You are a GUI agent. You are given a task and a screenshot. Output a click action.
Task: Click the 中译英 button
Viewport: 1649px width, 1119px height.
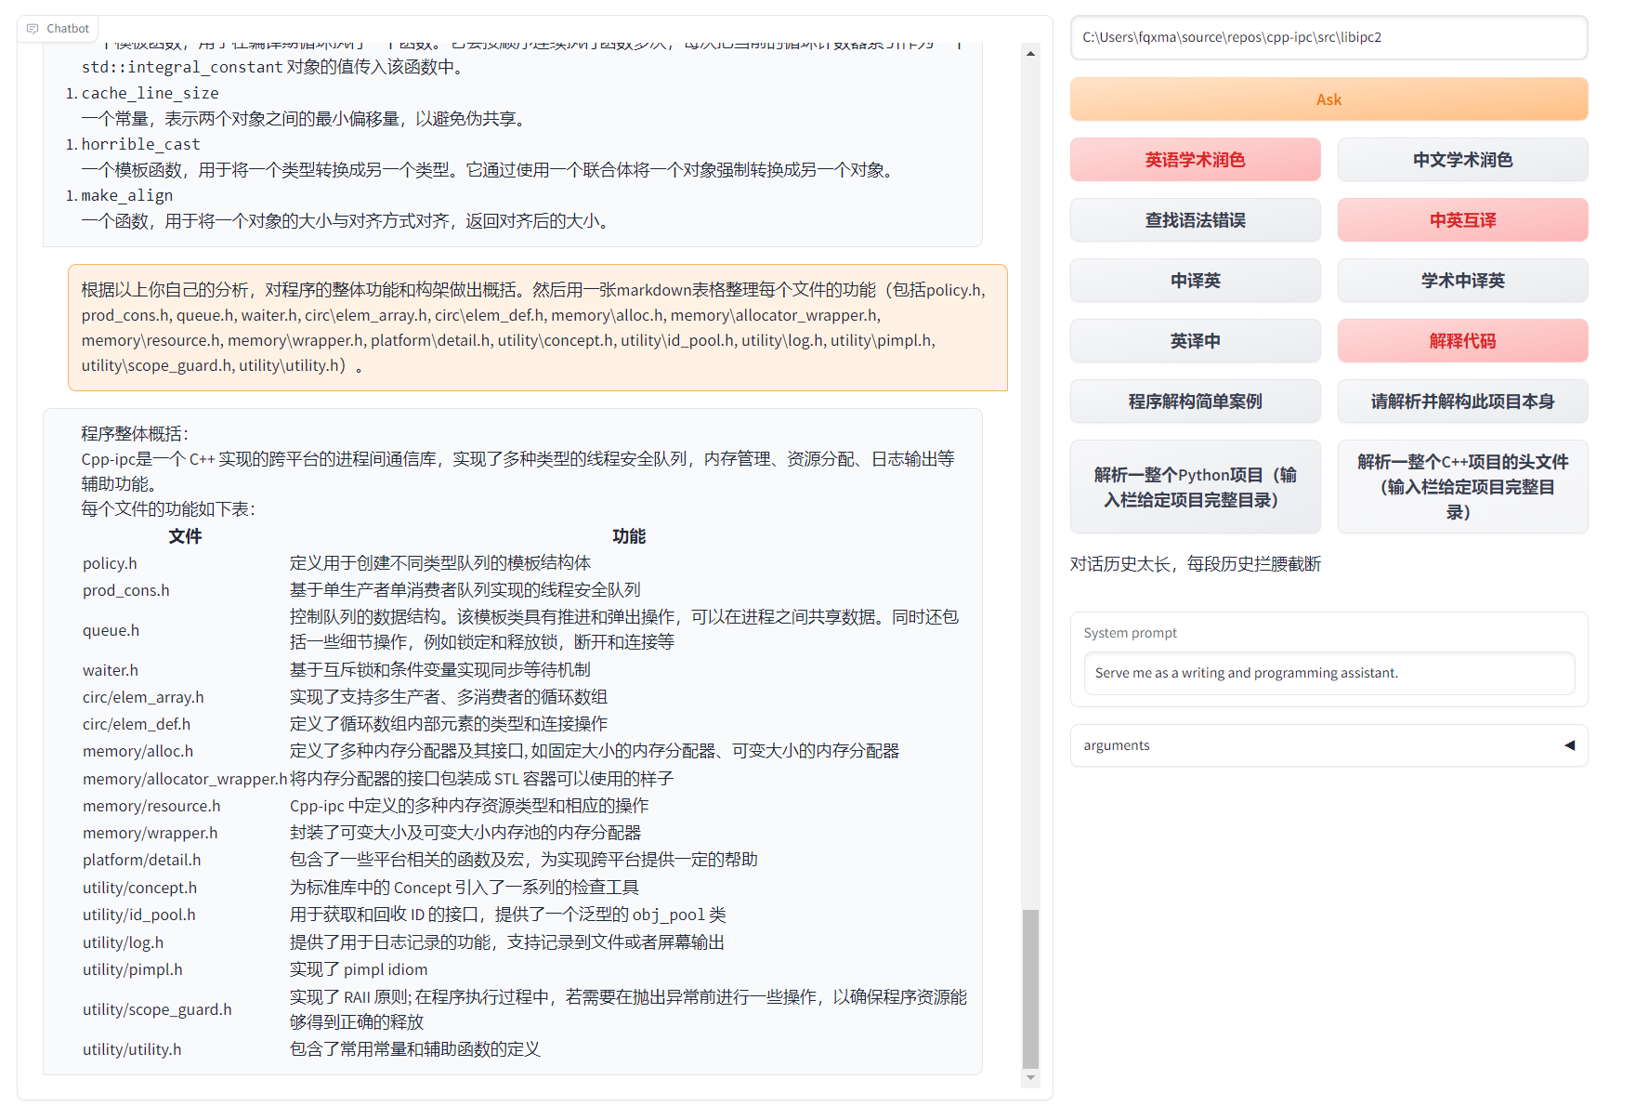(x=1195, y=281)
